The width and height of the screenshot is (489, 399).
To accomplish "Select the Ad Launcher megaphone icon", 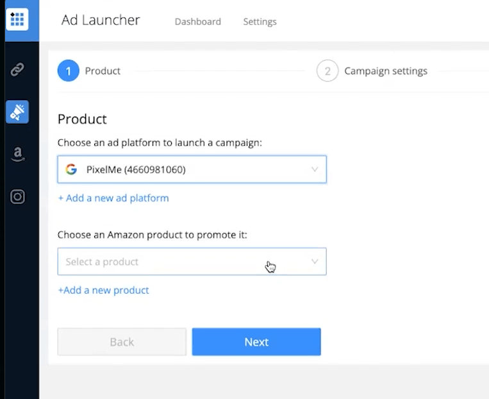I will click(17, 112).
